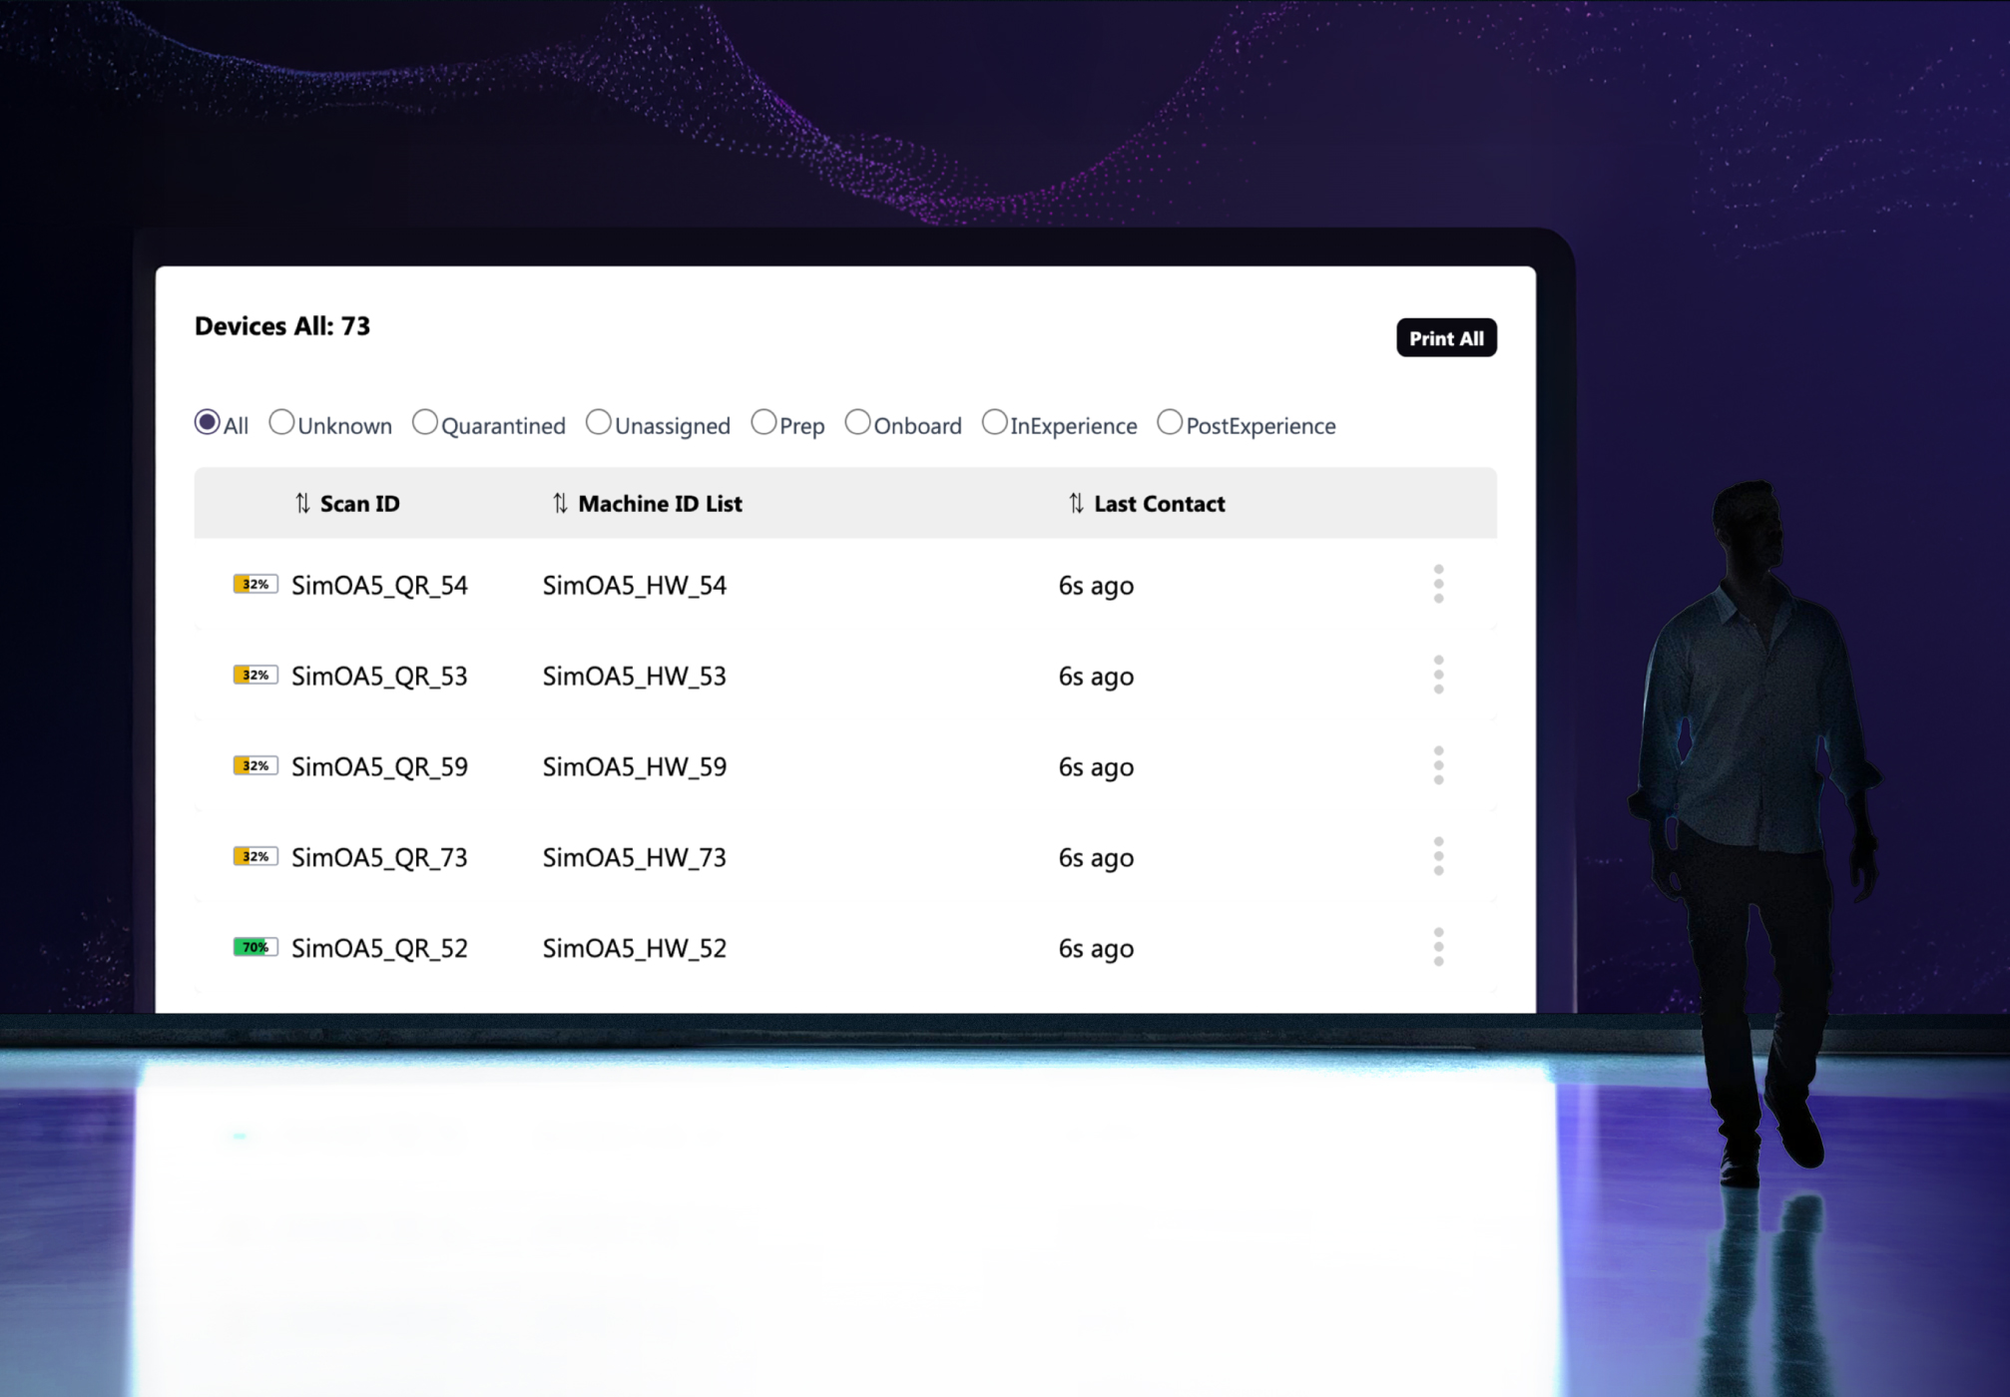Select the Quarantined radio option
The image size is (2010, 1397).
[x=425, y=423]
